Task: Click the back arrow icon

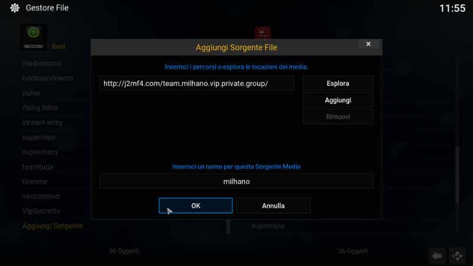Action: [437, 256]
